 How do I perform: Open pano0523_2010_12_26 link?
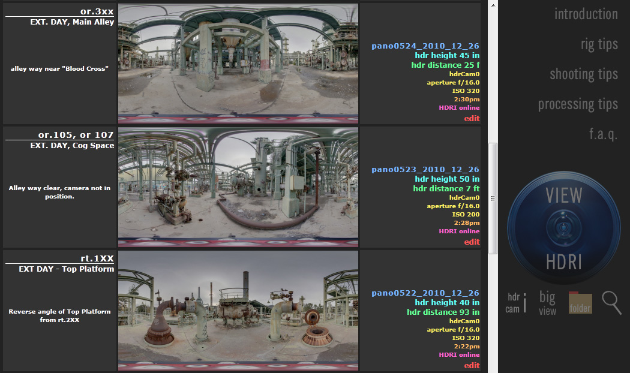point(425,170)
